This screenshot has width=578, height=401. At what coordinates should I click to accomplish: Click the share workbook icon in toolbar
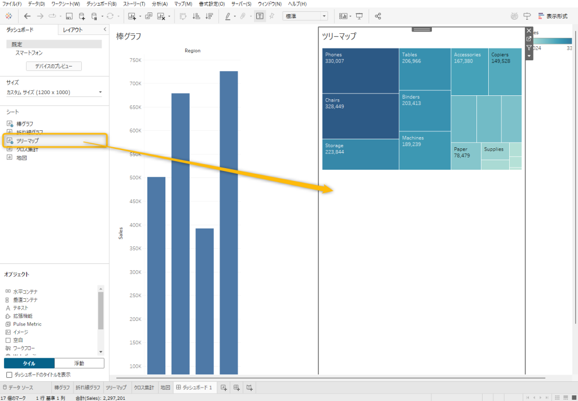pos(378,16)
